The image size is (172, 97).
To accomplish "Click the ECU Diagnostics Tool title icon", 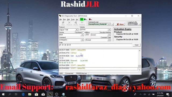I will pos(60,16).
